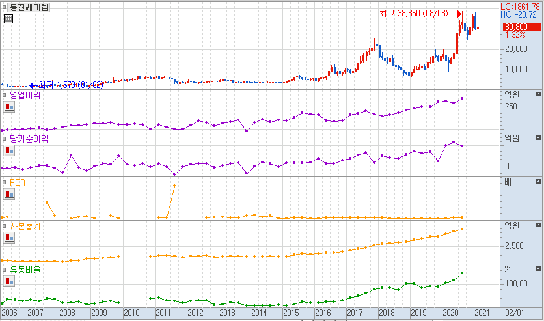Select the 당기순이익 indicator label

tap(29, 139)
